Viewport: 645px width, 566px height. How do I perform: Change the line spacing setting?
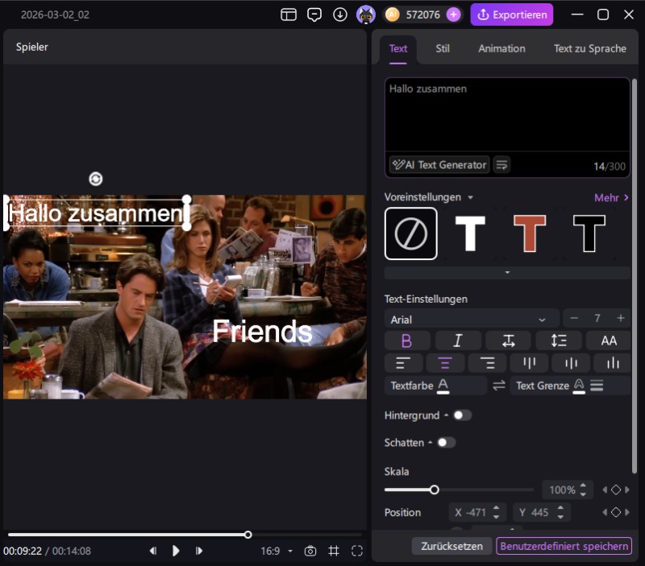[x=558, y=341]
